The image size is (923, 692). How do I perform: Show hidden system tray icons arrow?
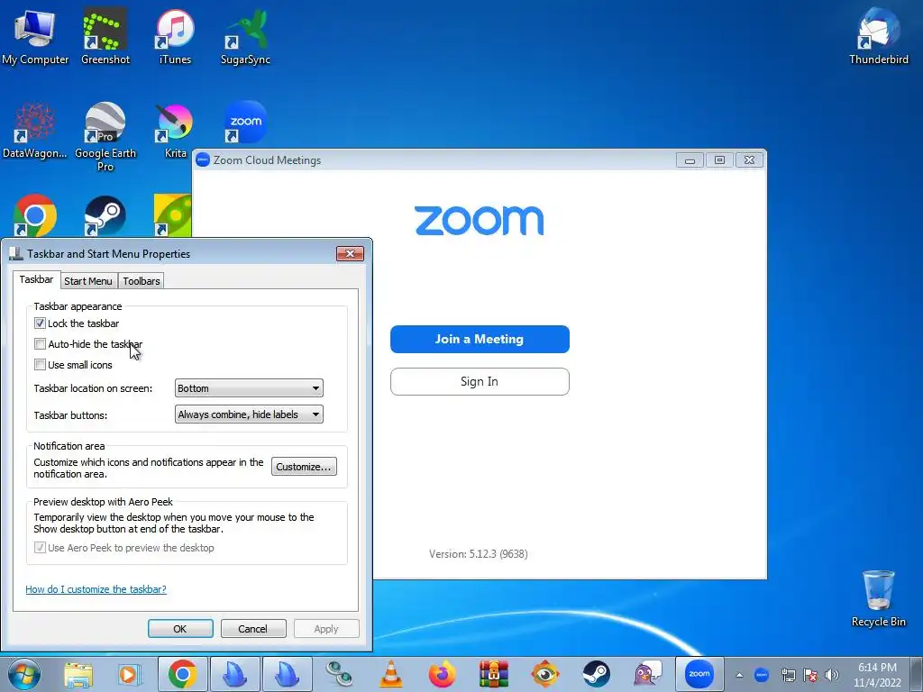739,676
